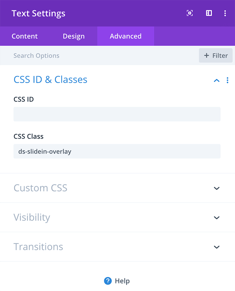Click the CSS Class field with ds-slidein-overlay
The width and height of the screenshot is (235, 291).
pos(117,151)
